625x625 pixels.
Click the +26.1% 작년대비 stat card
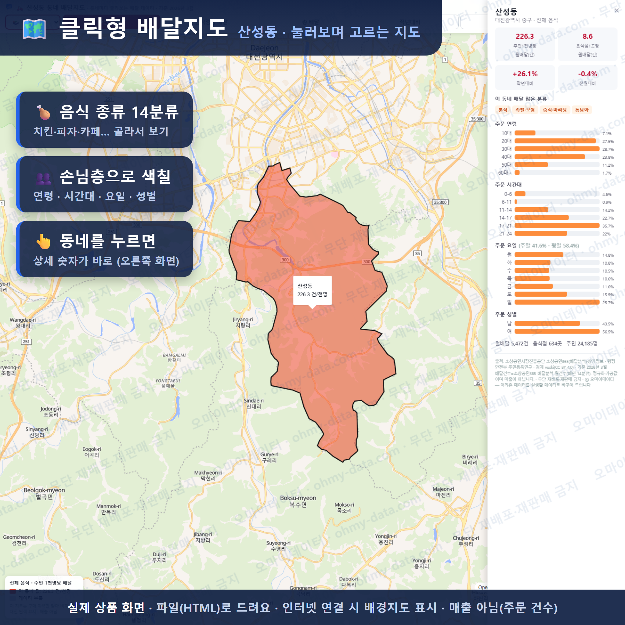525,78
